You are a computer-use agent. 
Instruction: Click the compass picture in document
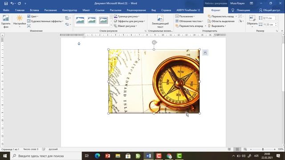[154, 81]
